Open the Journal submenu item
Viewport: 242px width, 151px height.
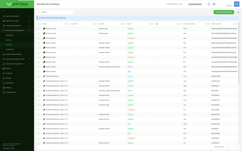coord(8,40)
